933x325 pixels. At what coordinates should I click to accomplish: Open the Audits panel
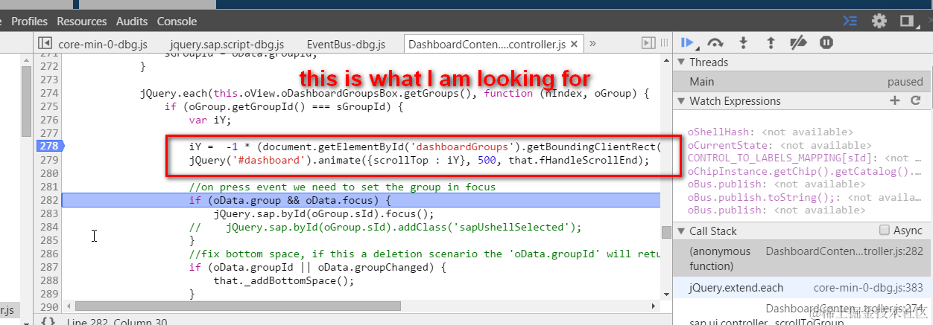131,22
